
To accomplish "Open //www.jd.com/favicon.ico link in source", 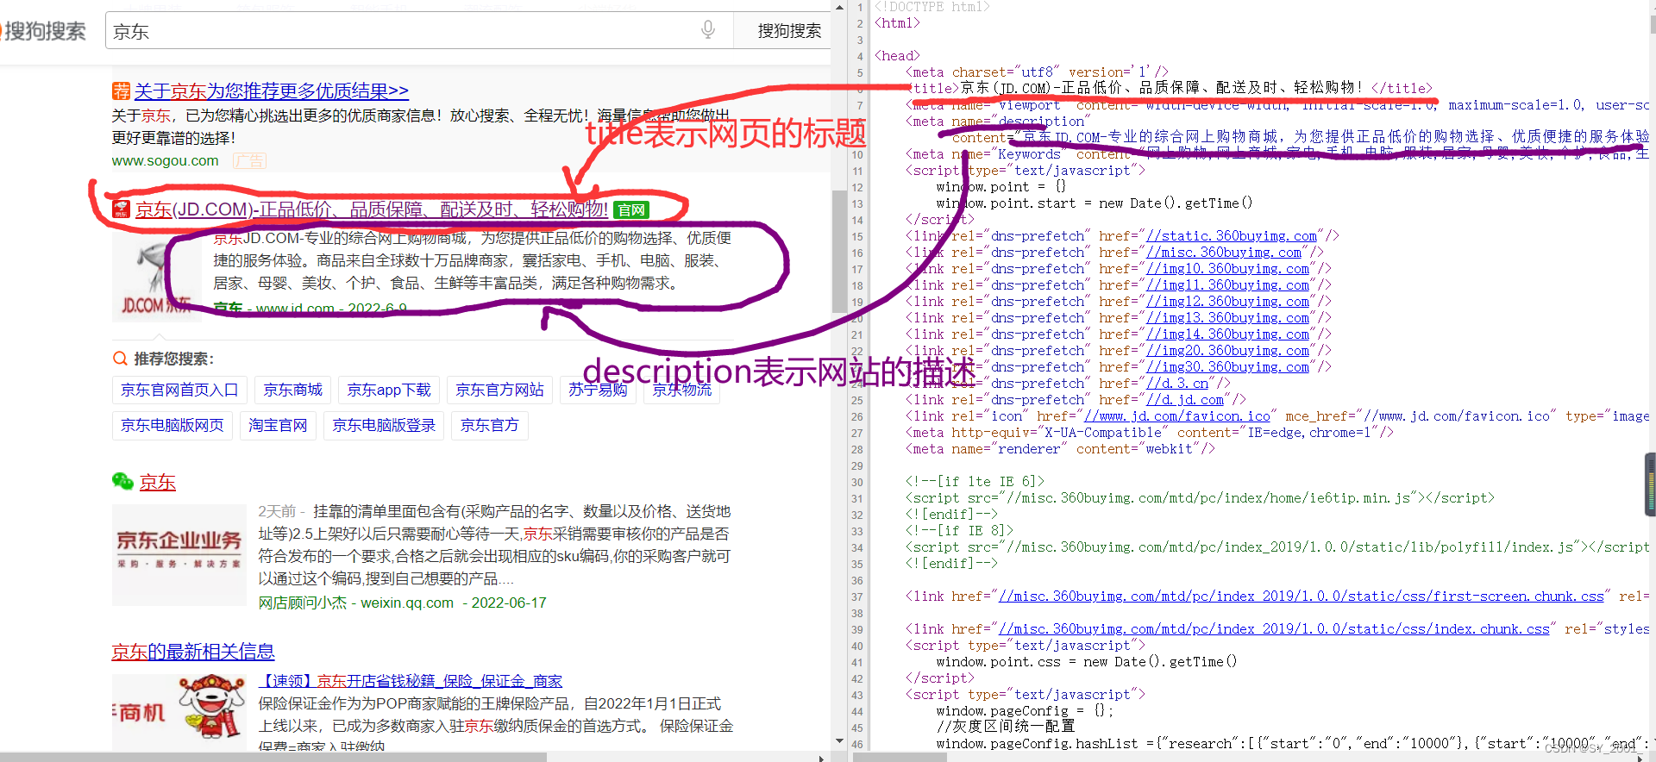I will coord(1177,416).
